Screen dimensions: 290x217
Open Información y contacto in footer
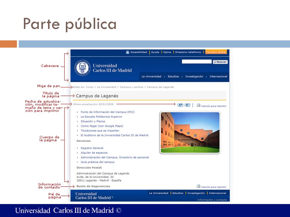(212, 200)
